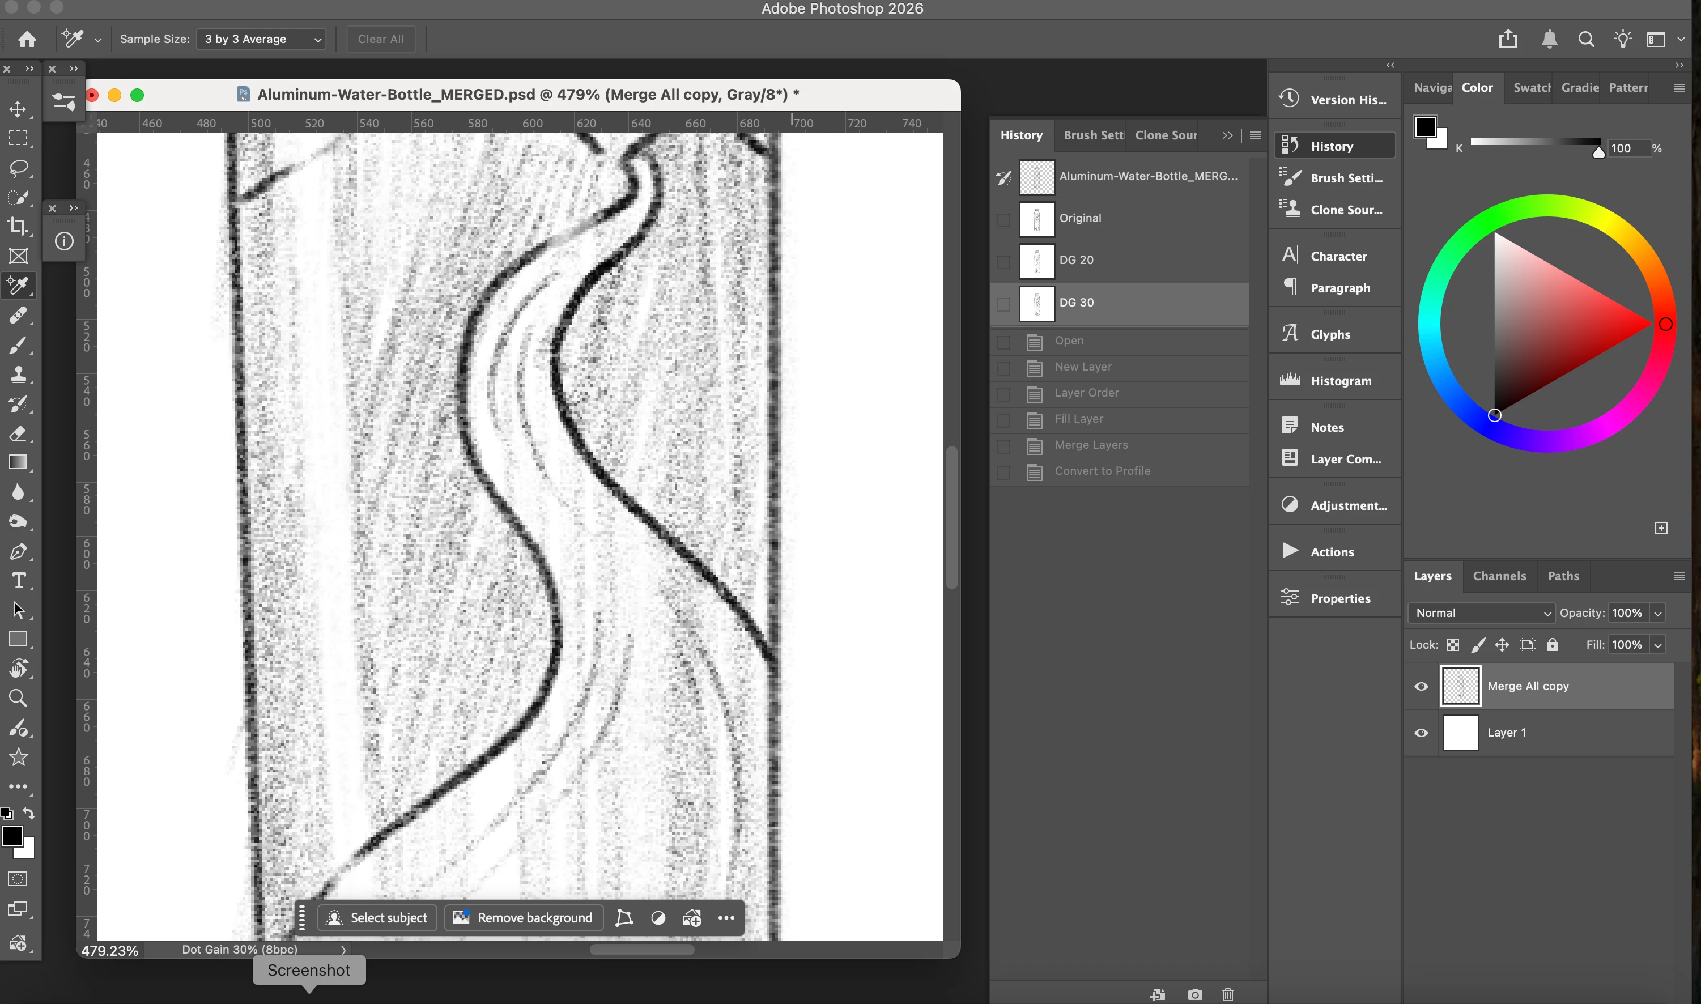The image size is (1701, 1004).
Task: Select the Gradient tool
Action: 18,462
